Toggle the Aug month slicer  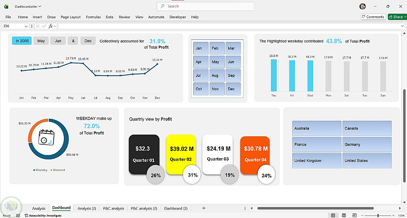click(217, 75)
